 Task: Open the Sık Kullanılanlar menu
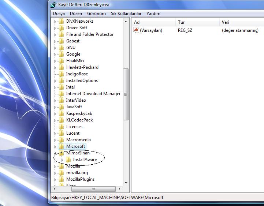[x=126, y=14]
